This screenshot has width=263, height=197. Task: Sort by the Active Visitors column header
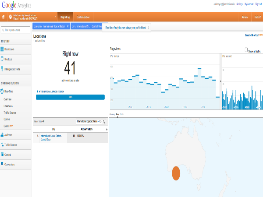click(86, 129)
